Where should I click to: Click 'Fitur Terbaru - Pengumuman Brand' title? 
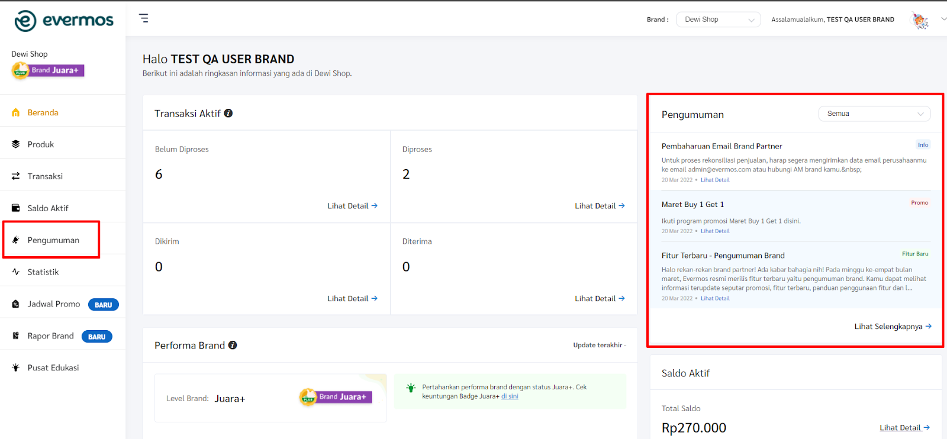tap(723, 256)
